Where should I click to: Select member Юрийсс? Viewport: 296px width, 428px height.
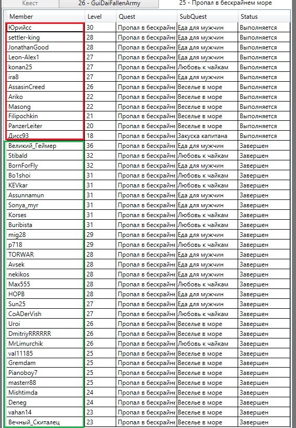click(x=45, y=28)
